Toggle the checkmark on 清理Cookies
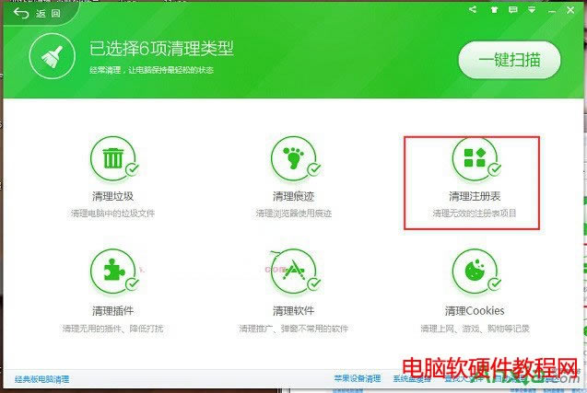 click(495, 283)
